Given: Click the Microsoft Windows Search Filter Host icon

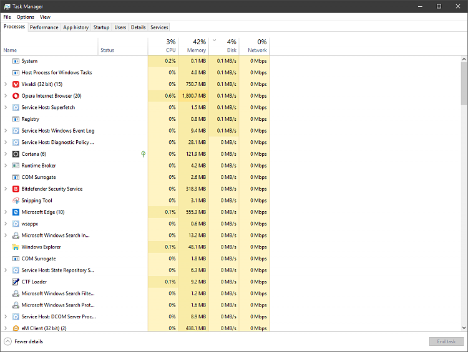Looking at the screenshot, I should click(16, 293).
